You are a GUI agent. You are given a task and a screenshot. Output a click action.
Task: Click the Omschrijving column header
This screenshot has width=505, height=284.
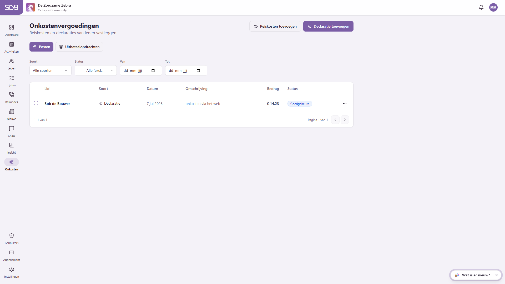point(196,89)
